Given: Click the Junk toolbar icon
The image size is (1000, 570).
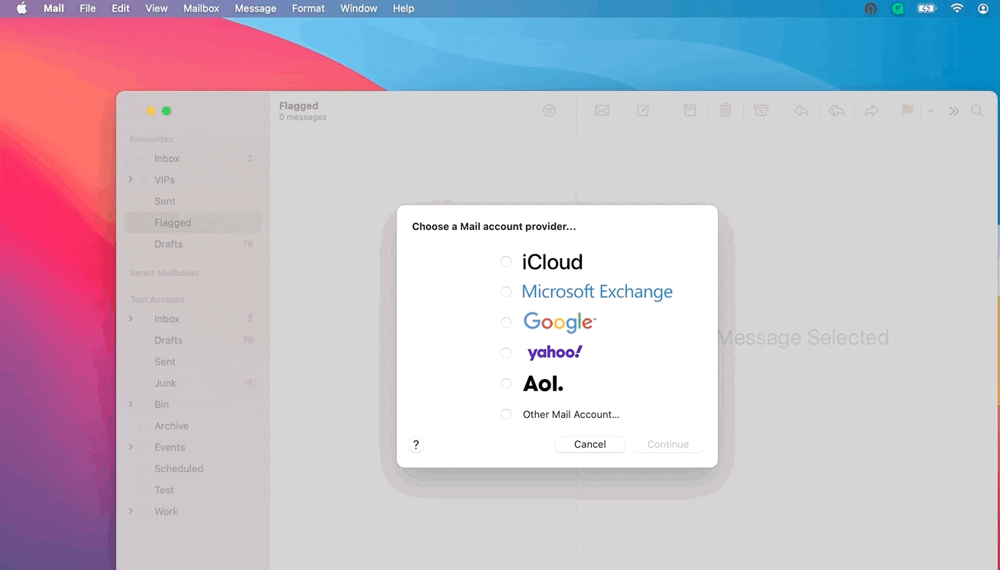Looking at the screenshot, I should (x=761, y=111).
